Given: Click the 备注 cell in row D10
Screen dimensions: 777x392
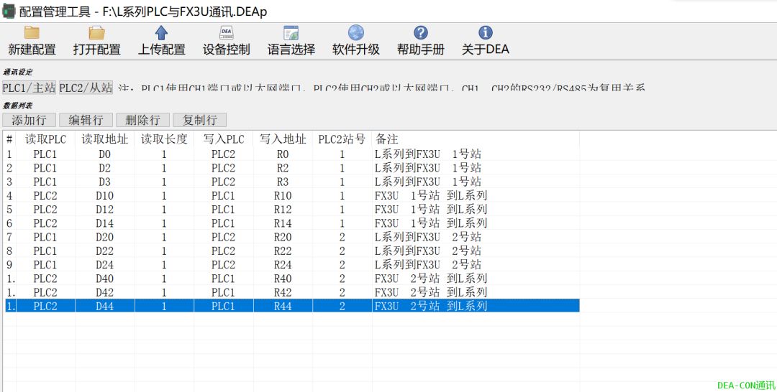Looking at the screenshot, I should point(476,195).
